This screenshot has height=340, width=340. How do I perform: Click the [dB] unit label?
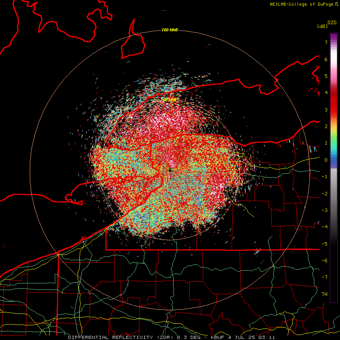pyautogui.click(x=323, y=26)
